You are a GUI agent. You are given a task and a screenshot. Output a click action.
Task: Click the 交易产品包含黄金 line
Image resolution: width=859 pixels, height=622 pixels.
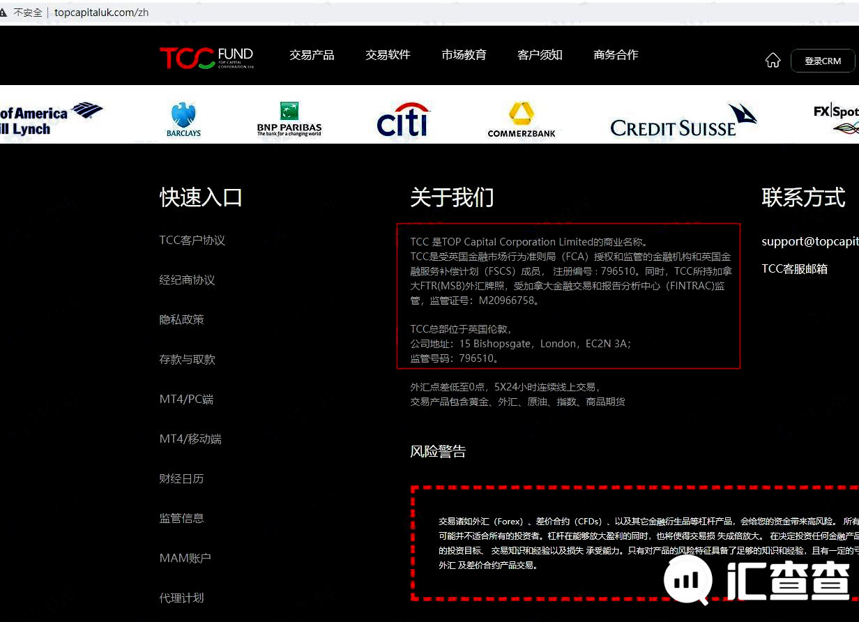pyautogui.click(x=517, y=402)
